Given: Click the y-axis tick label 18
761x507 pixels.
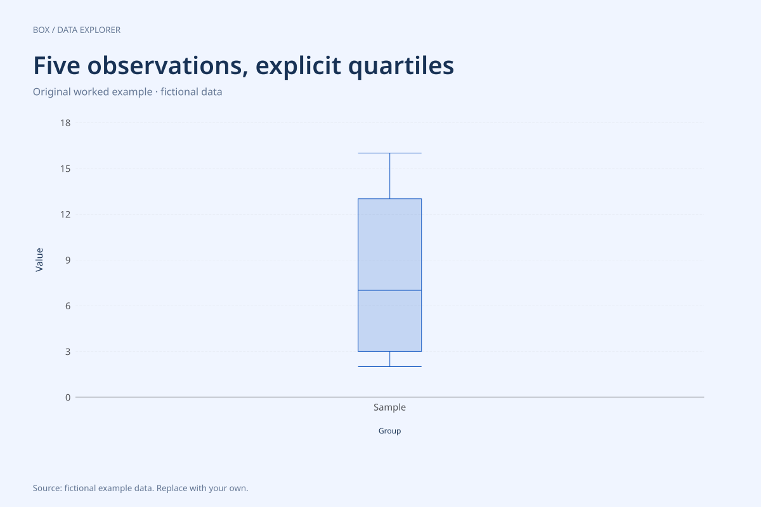Looking at the screenshot, I should tap(65, 122).
